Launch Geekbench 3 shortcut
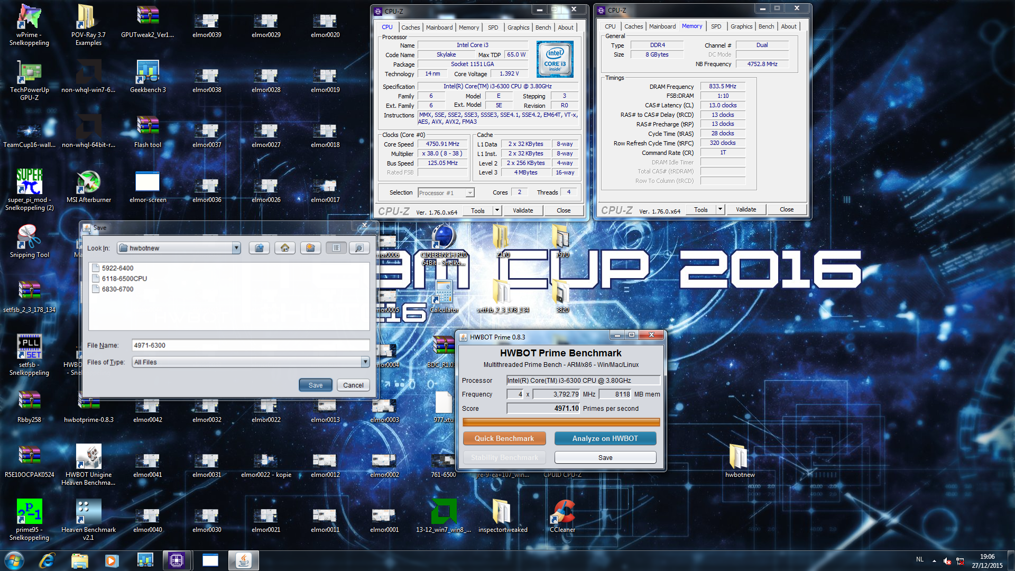1015x571 pixels. (147, 76)
